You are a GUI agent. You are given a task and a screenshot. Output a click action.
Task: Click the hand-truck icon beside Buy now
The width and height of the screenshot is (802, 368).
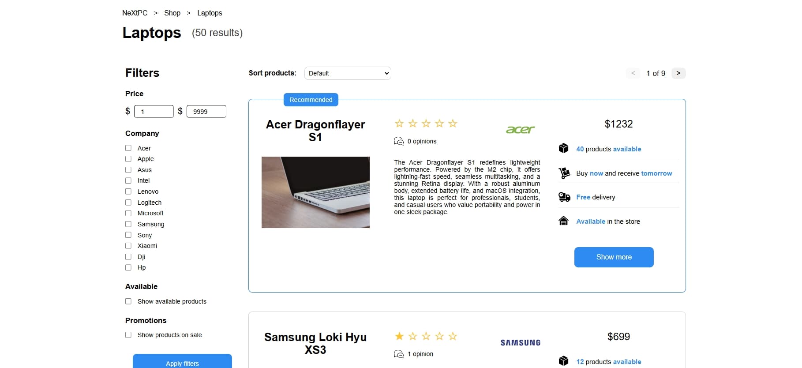point(564,173)
